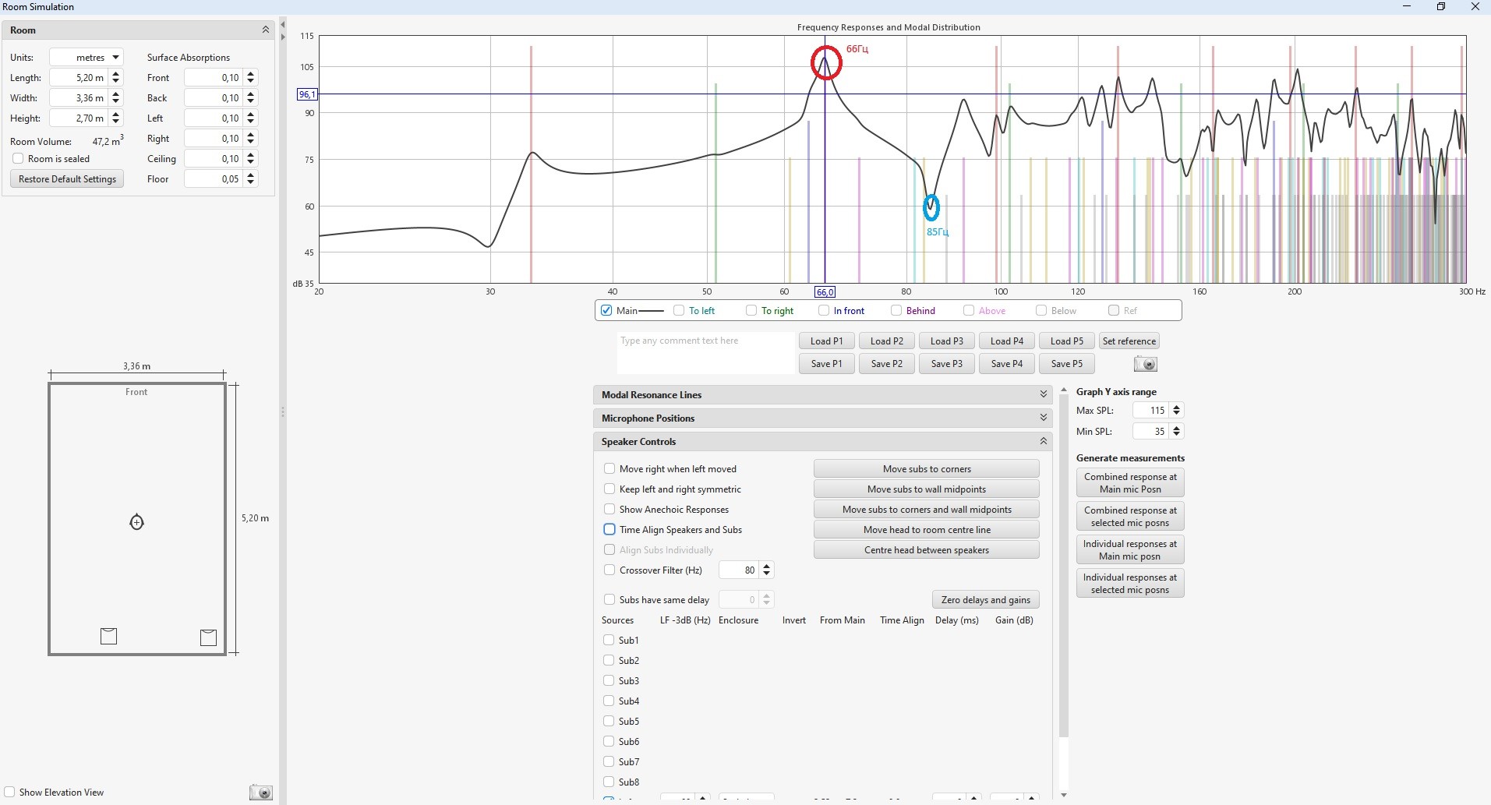Collapse the Room panel with chevron icon
Viewport: 1491px width, 805px height.
click(265, 30)
